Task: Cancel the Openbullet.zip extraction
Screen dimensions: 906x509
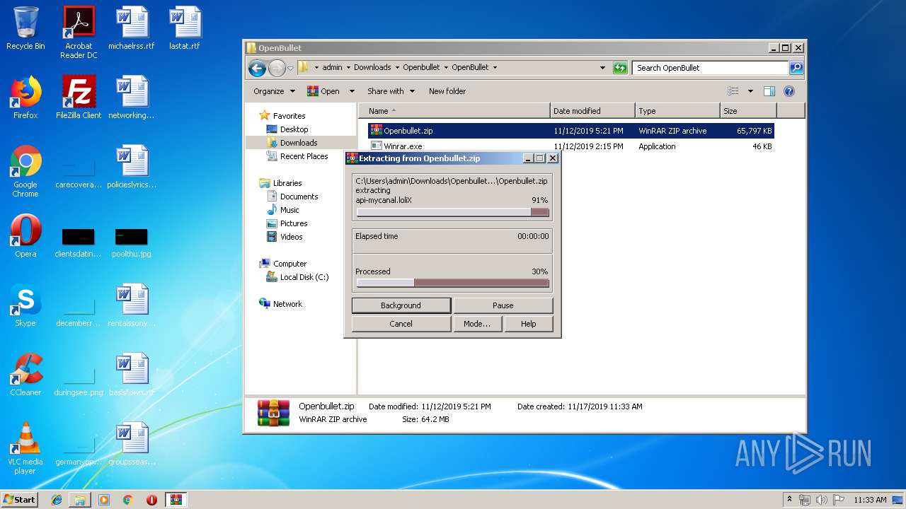Action: point(401,324)
